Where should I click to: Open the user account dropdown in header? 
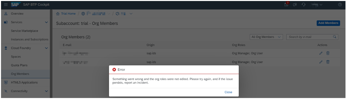[x=316, y=5]
